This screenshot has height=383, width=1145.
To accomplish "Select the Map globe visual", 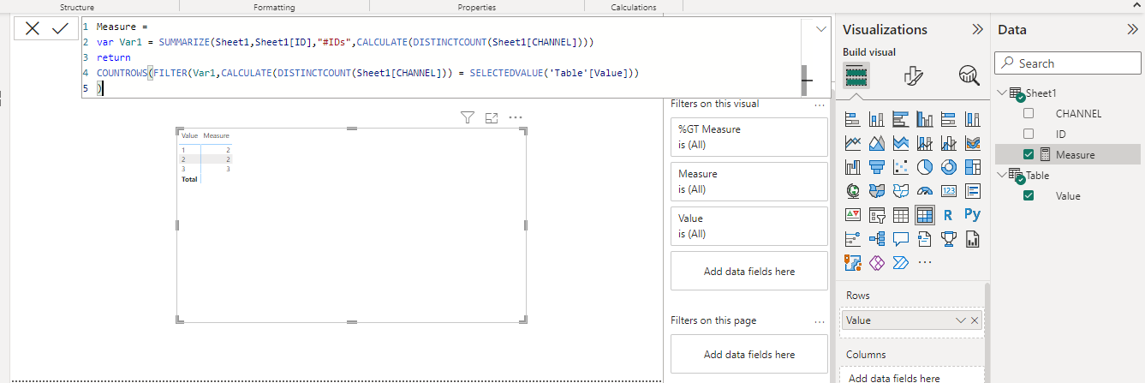I will coord(853,191).
